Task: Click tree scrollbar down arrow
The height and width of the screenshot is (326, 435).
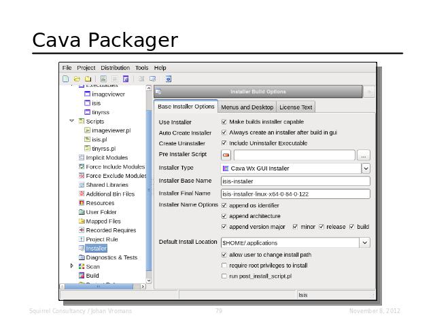Action: [149, 280]
